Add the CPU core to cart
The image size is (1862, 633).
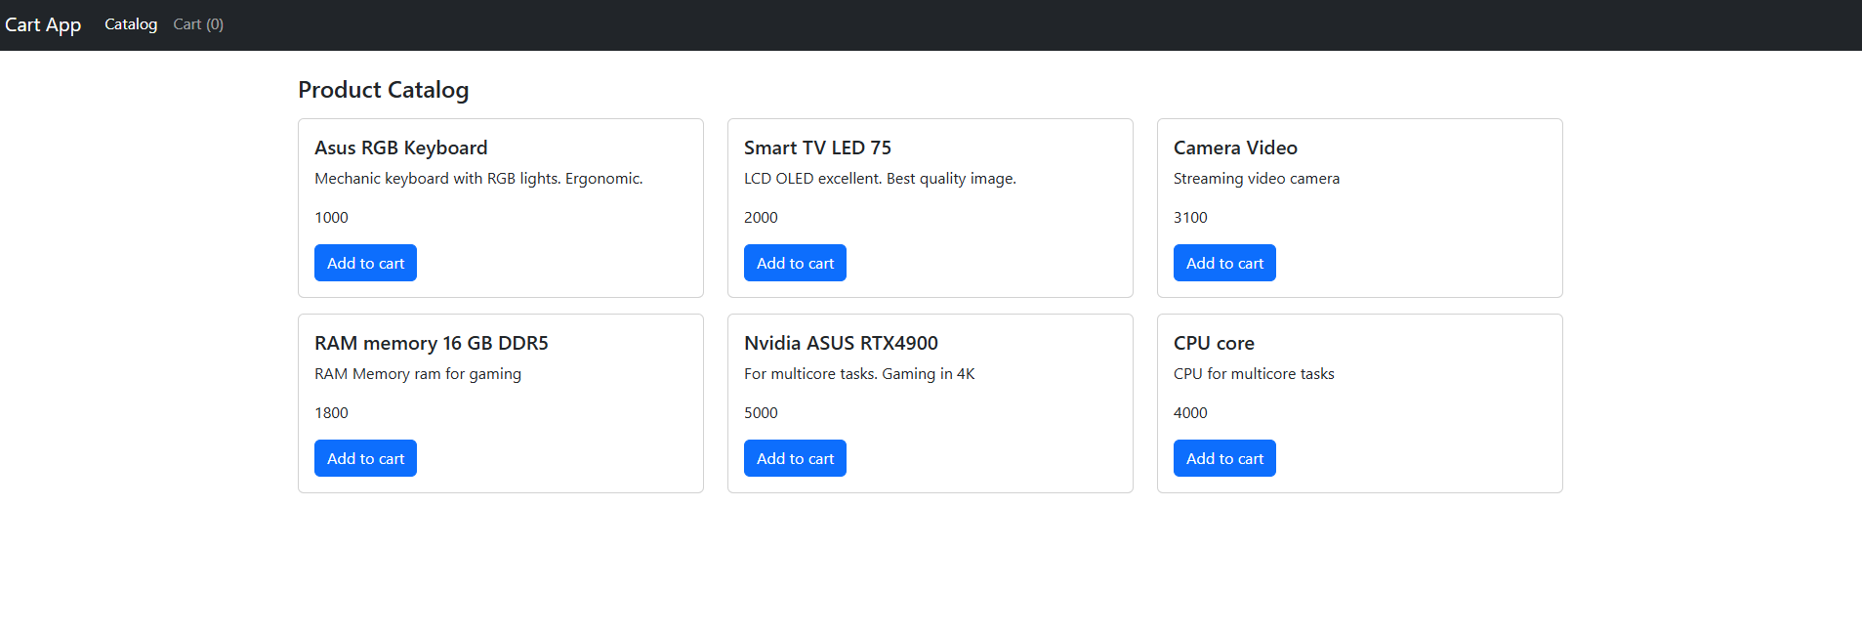click(1224, 458)
